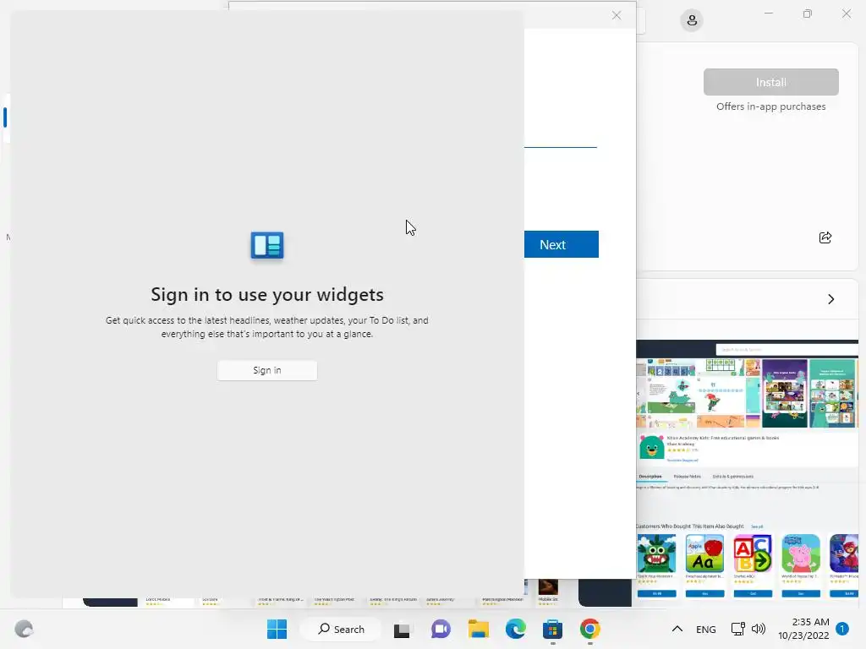Click the widgets logo above the sign-in heading
Image resolution: width=866 pixels, height=649 pixels.
coord(267,245)
